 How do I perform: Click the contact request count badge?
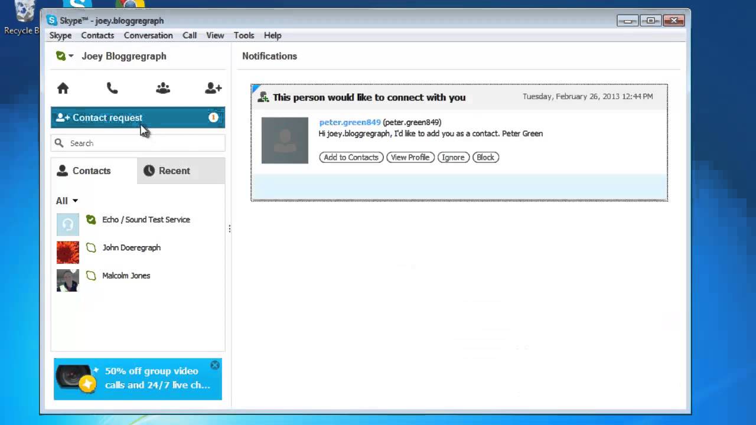click(x=213, y=117)
